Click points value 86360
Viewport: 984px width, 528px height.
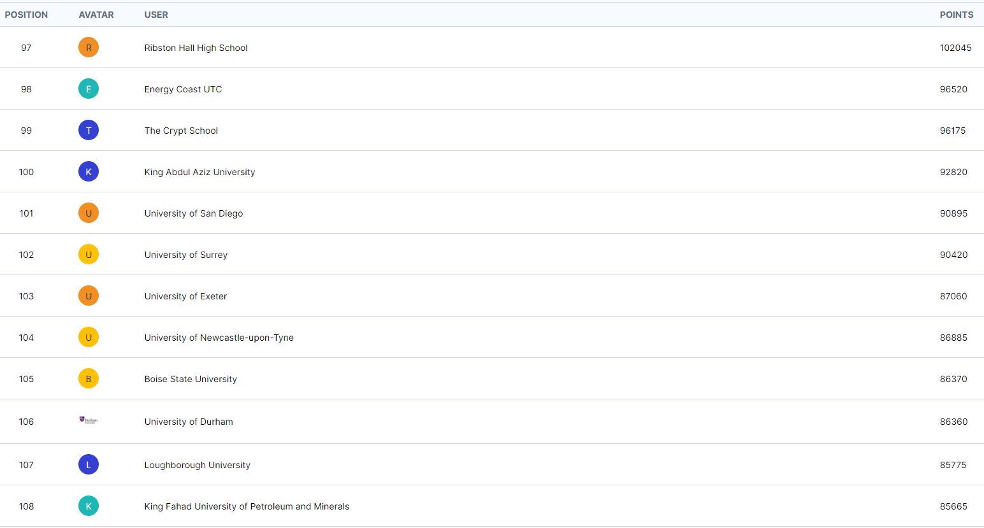point(953,422)
